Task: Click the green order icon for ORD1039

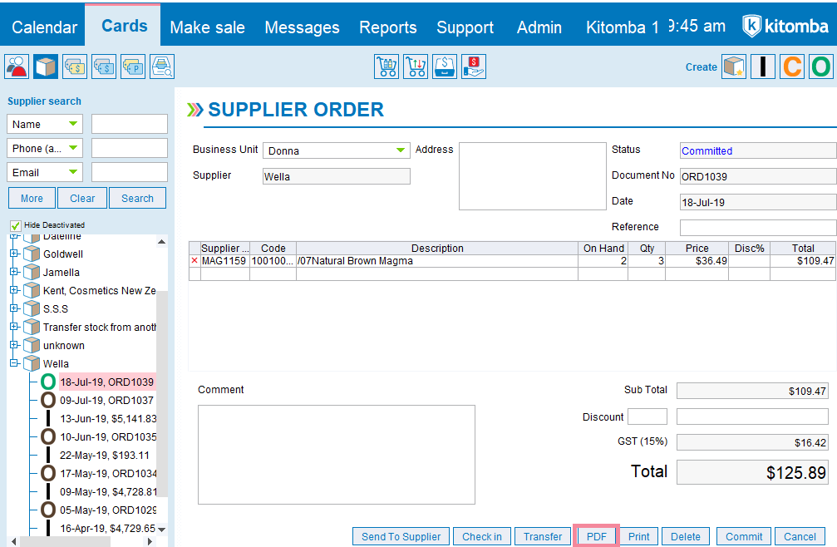Action: (x=48, y=382)
